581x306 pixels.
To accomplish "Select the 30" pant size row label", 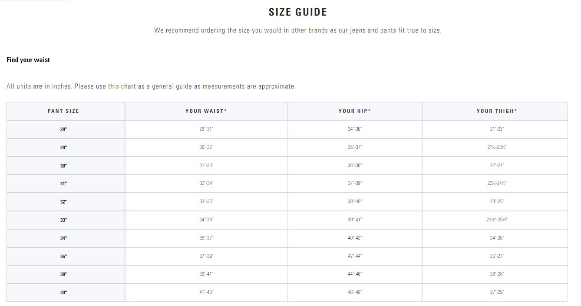I will coord(63,166).
